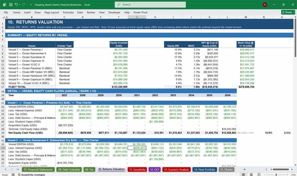Select Vessel 5 equity invested $24,038,000
The image size is (297, 176).
click(x=119, y=65)
